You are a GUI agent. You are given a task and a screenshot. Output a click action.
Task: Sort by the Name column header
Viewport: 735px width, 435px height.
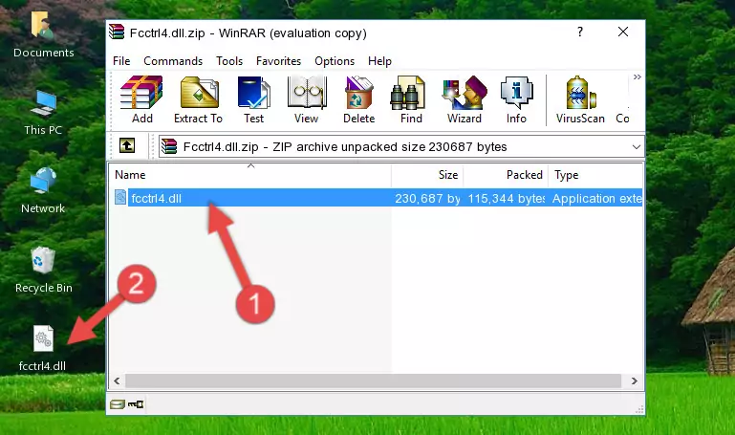point(250,175)
